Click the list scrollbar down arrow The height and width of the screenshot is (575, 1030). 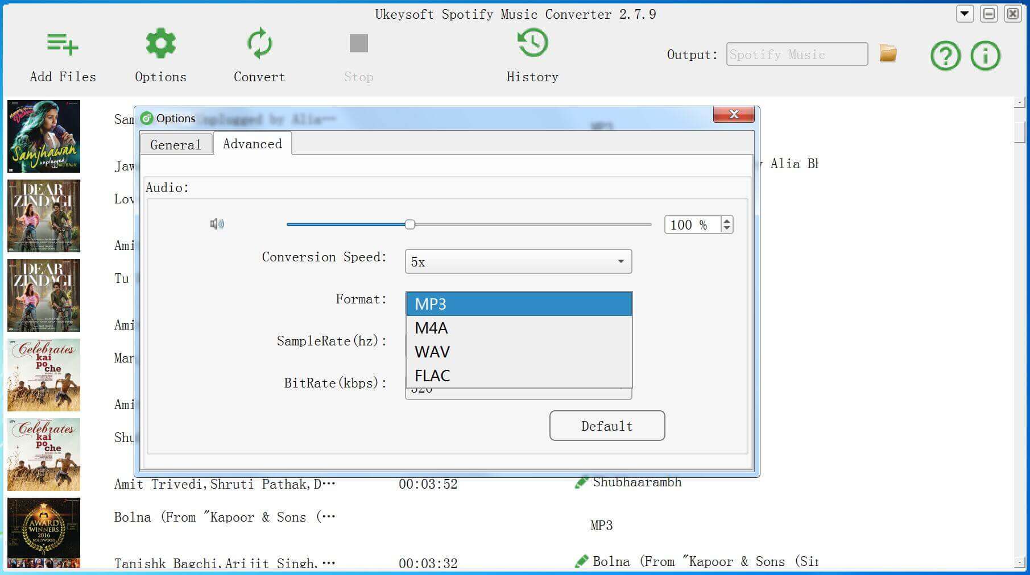1020,562
